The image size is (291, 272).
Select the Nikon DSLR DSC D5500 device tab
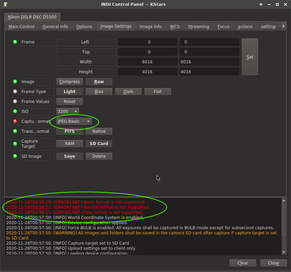pos(32,17)
